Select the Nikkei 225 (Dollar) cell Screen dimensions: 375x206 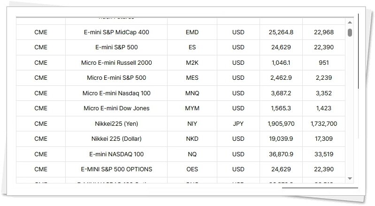[x=116, y=139]
